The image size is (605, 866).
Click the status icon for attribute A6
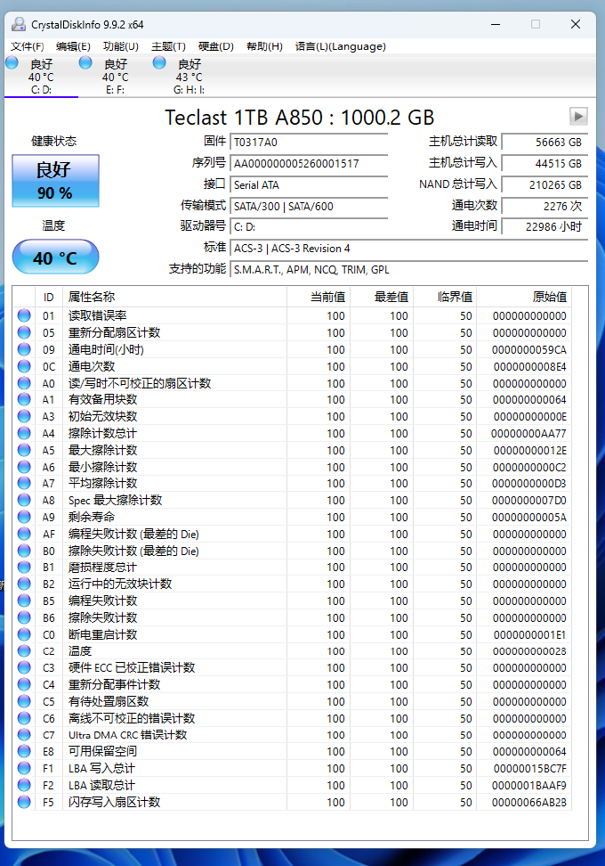tap(24, 467)
